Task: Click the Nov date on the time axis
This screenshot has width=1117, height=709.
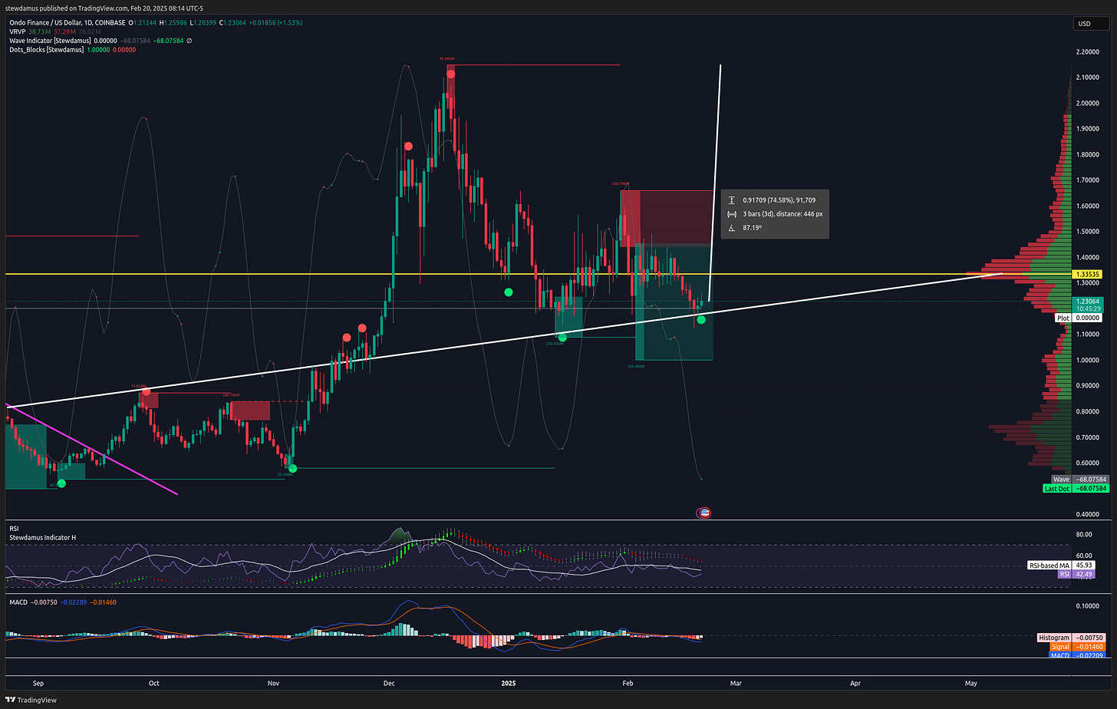Action: (274, 682)
